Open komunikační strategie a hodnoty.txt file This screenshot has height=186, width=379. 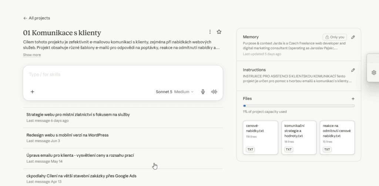tap(299, 138)
